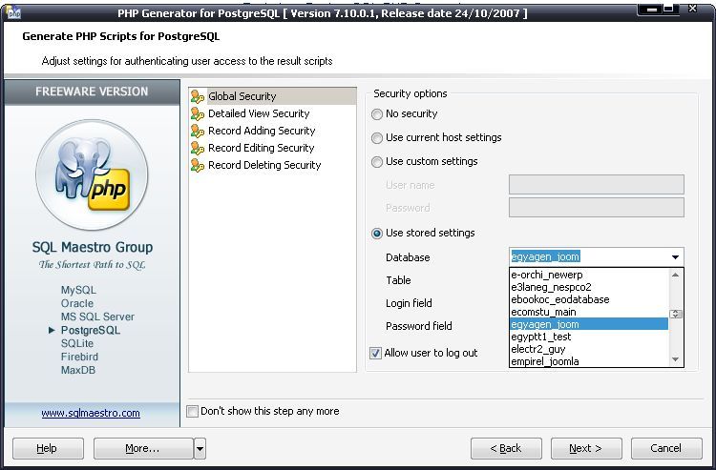
Task: Go to previous step with Back
Action: (x=506, y=449)
